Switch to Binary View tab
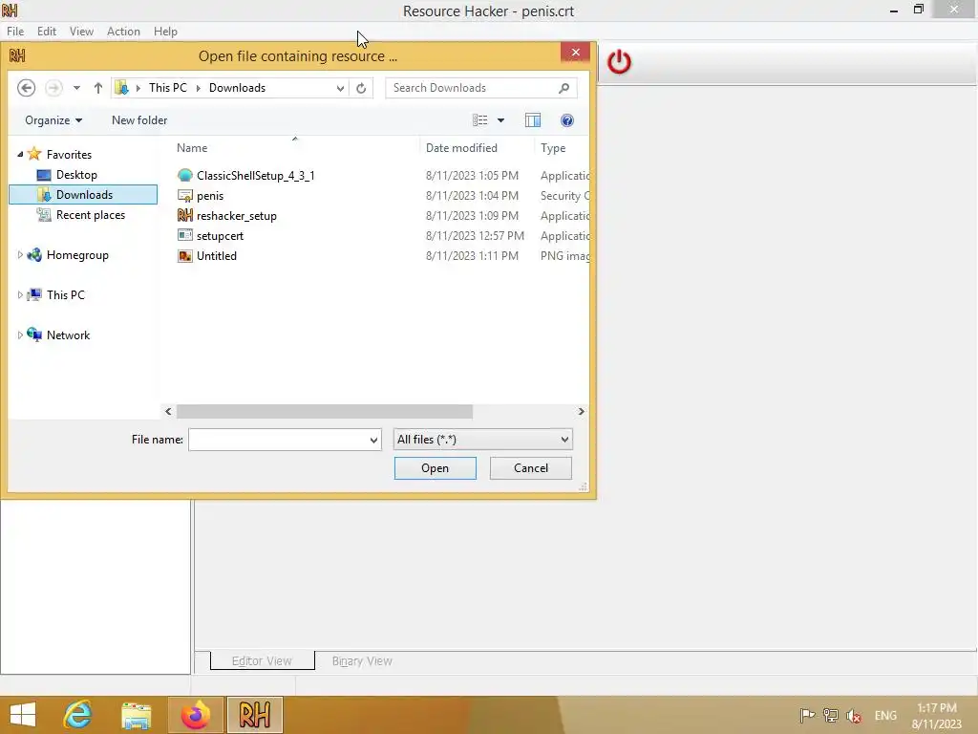This screenshot has height=734, width=978. tap(362, 660)
